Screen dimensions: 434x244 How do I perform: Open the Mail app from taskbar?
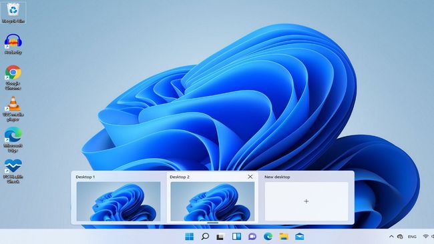click(300, 237)
